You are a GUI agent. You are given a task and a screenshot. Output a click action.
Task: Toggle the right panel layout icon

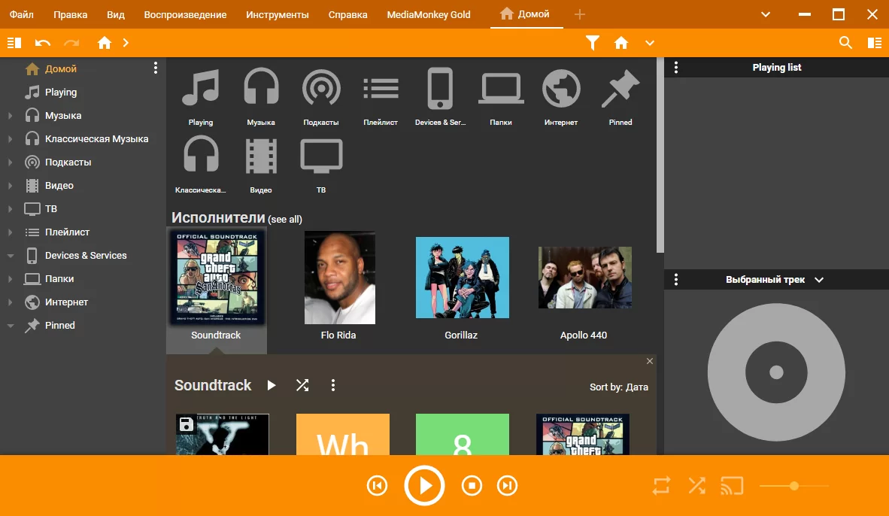pos(875,43)
